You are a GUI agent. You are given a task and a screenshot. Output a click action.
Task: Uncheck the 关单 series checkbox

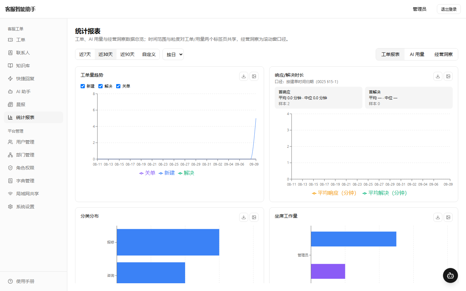point(118,86)
